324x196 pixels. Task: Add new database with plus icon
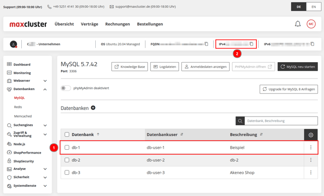(93, 108)
